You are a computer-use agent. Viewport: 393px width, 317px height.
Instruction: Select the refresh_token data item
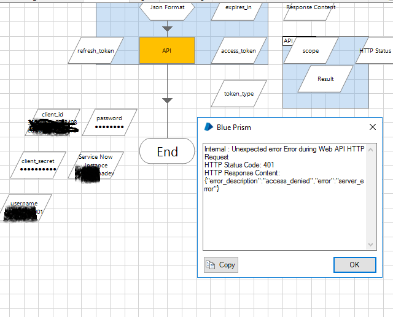coord(96,50)
